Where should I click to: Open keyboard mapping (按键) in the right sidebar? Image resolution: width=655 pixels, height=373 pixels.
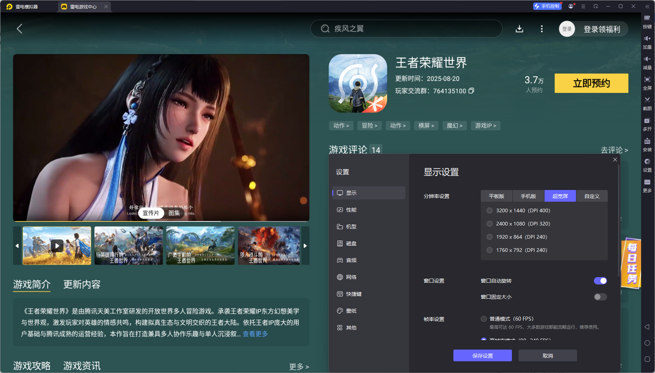[x=647, y=22]
